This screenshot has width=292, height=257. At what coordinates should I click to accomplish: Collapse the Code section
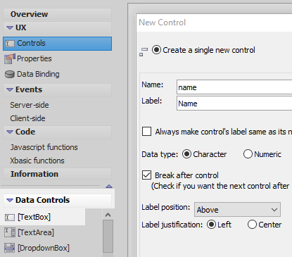10,132
